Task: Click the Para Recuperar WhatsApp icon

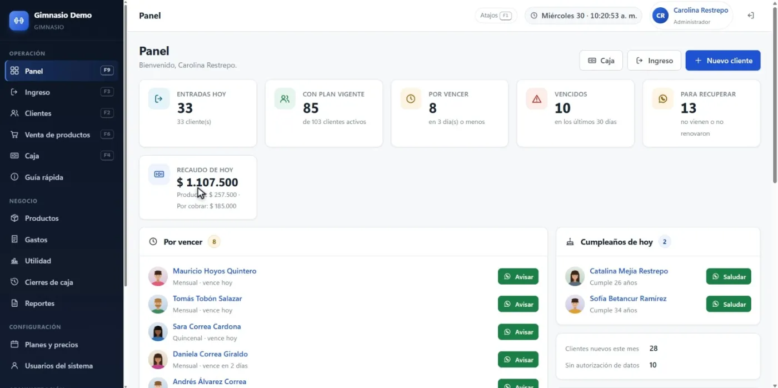Action: (662, 99)
